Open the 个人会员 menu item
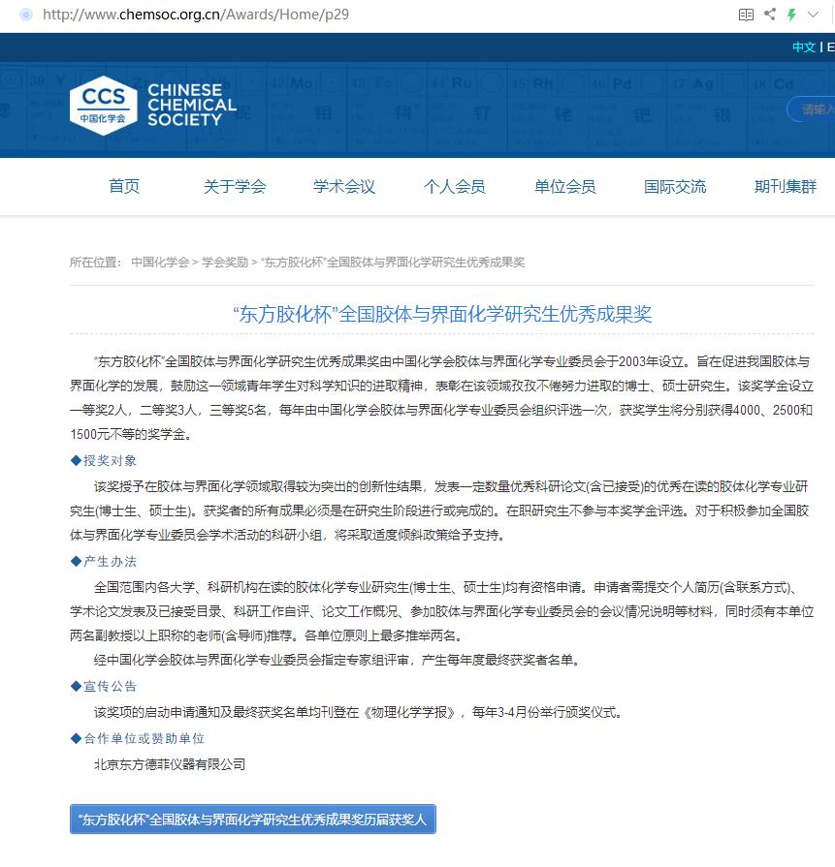The image size is (835, 867). point(455,186)
